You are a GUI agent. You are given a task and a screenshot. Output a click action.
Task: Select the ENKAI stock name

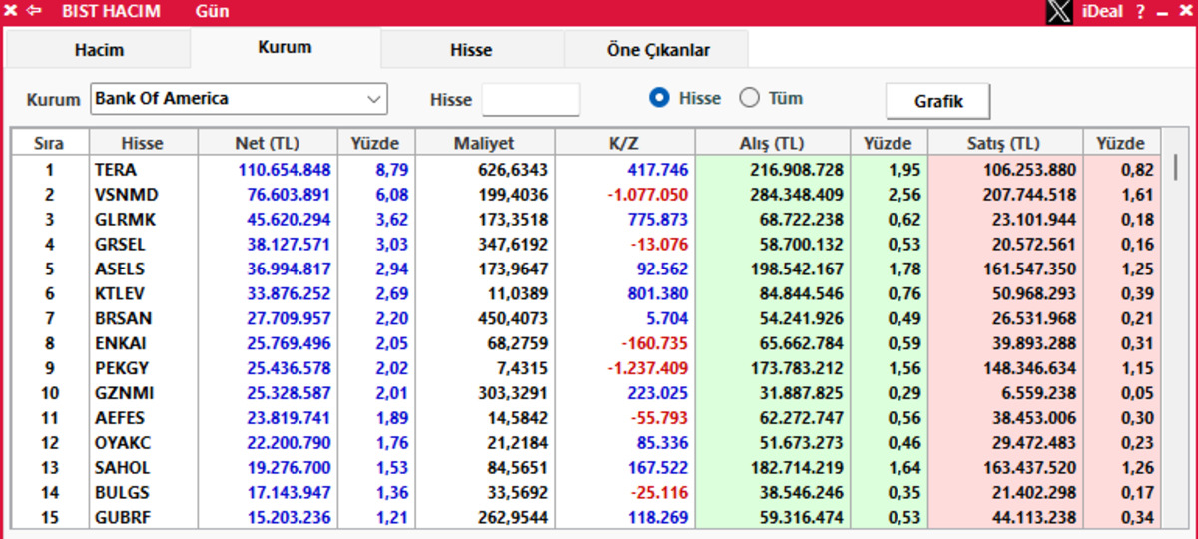(120, 343)
